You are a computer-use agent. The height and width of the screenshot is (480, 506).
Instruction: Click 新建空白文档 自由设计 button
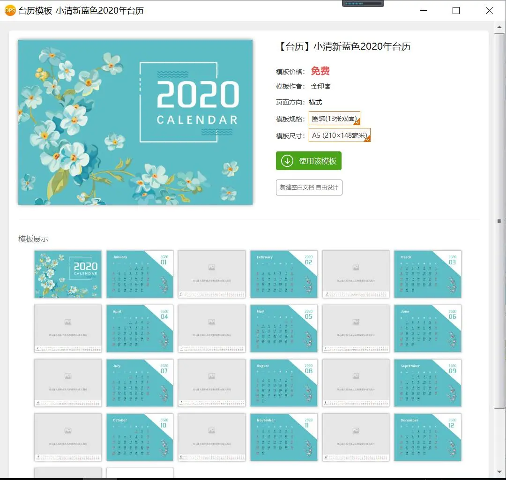point(309,187)
